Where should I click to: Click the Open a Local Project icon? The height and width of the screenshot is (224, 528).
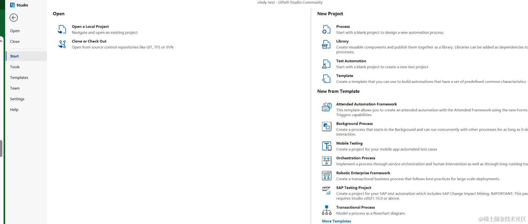(62, 29)
